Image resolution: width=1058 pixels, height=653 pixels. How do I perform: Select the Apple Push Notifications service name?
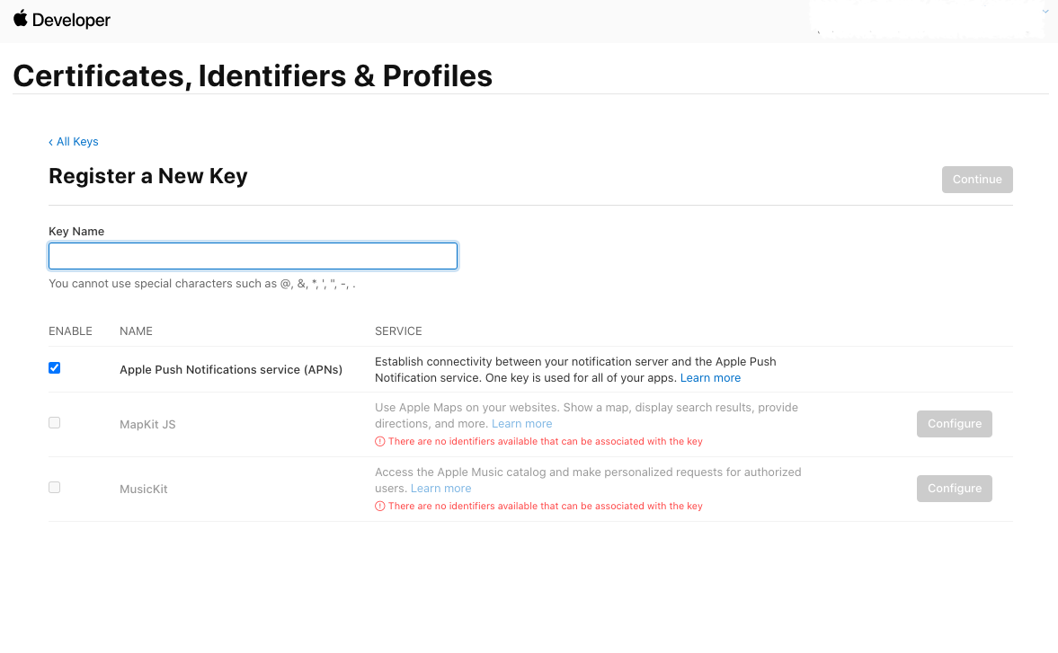(231, 369)
